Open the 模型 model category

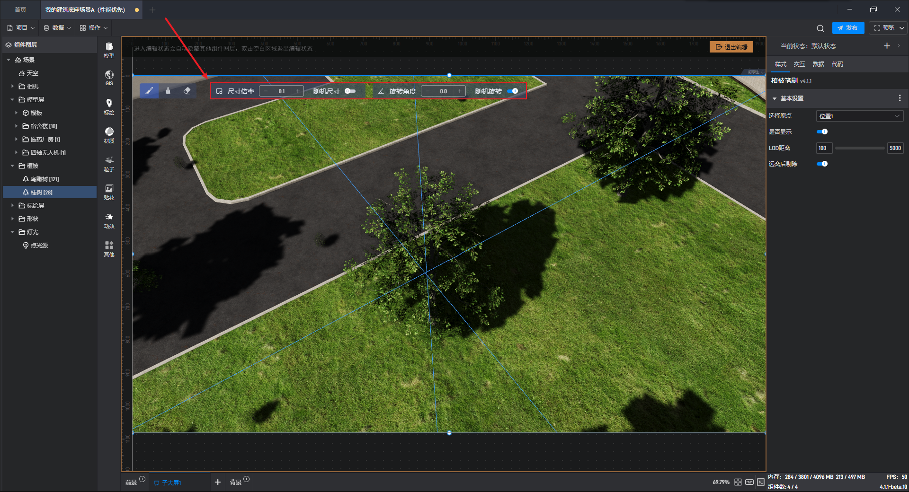coord(109,49)
